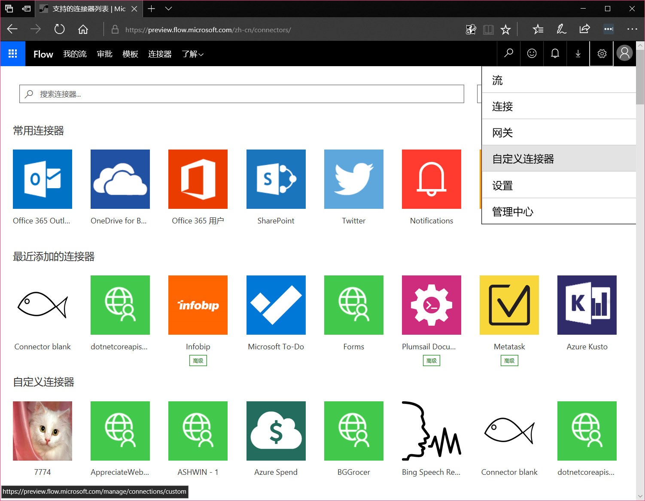
Task: Expand the browser tab list chevron
Action: [168, 9]
